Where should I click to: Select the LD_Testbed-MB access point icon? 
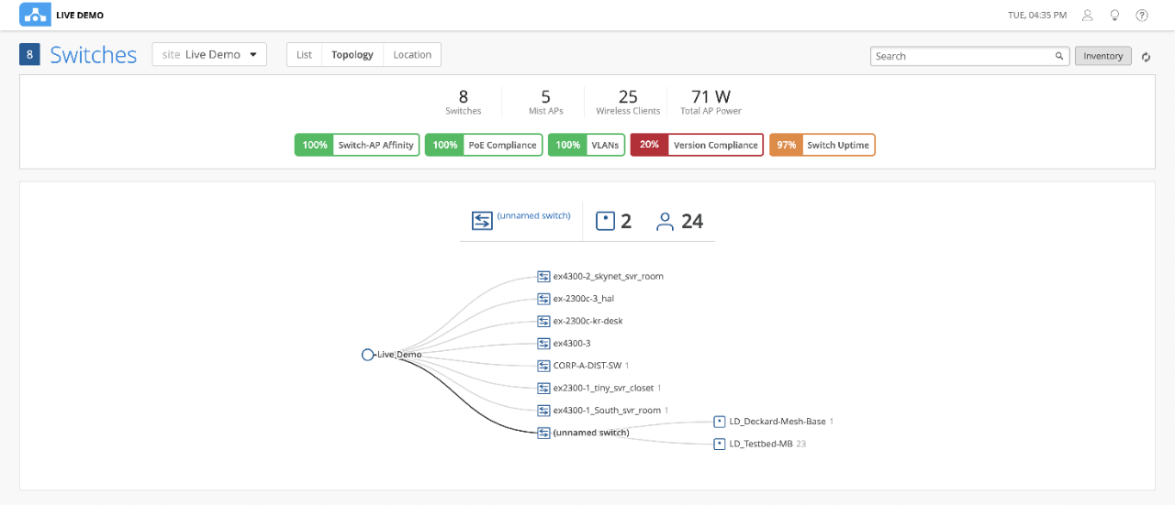point(720,444)
